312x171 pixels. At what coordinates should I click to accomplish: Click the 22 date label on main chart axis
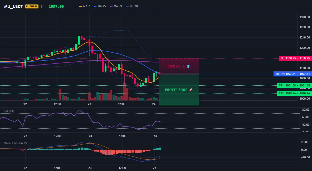tap(25, 104)
